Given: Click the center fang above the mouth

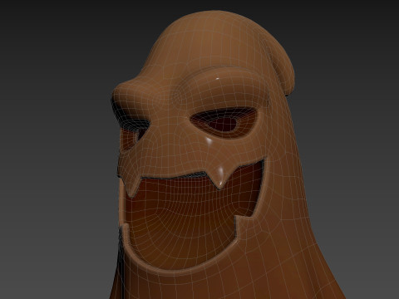Looking at the screenshot, I should (x=220, y=177).
